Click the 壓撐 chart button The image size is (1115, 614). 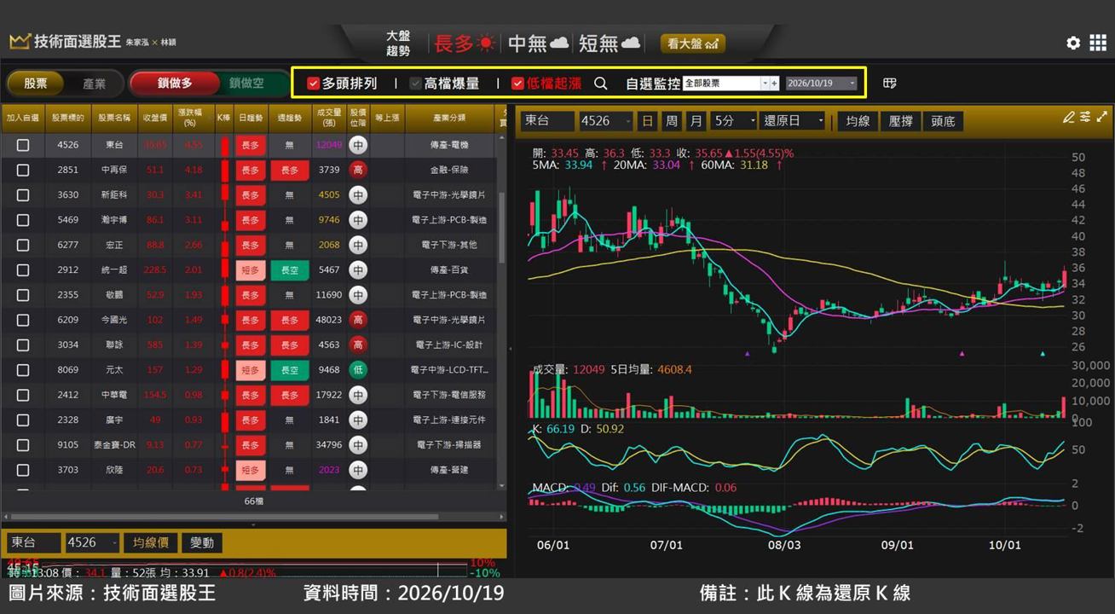click(x=900, y=121)
